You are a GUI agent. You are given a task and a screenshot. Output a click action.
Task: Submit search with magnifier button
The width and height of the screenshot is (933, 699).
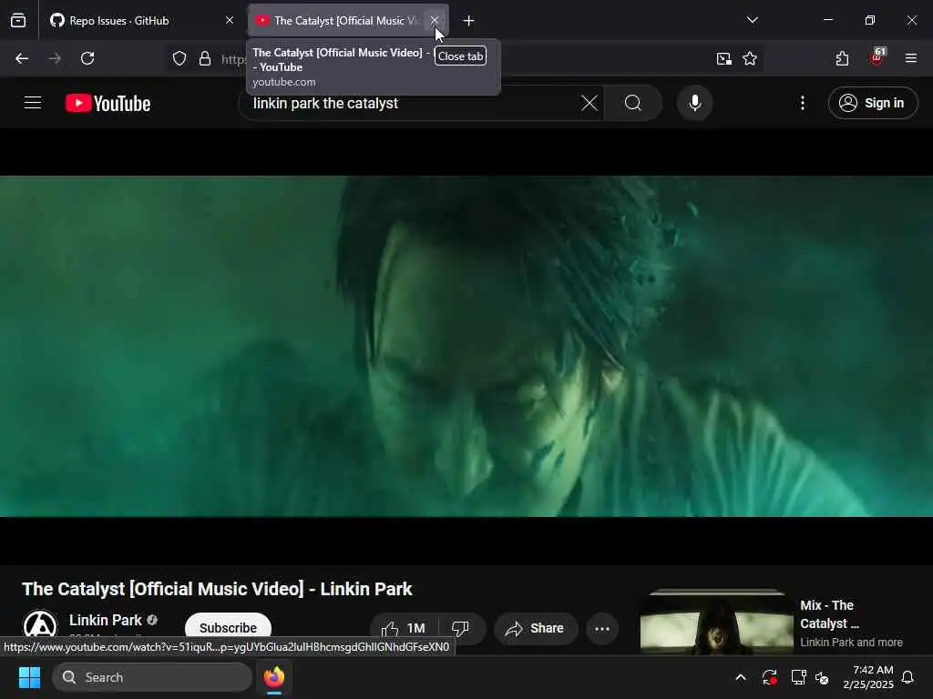coord(633,103)
